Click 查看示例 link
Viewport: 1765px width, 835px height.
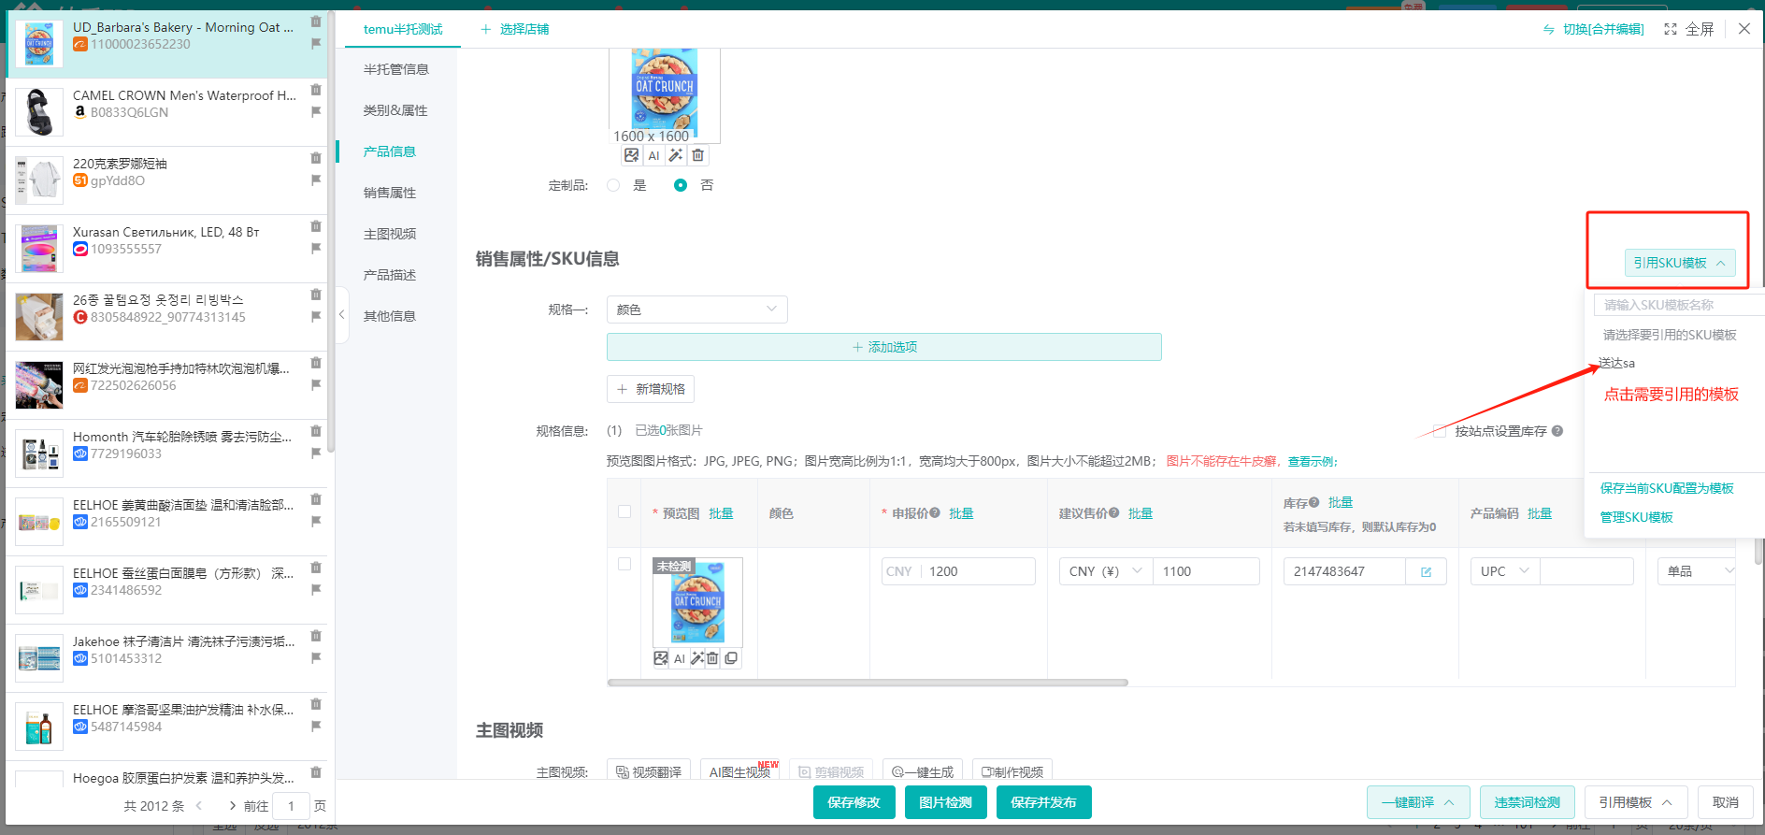click(1313, 461)
